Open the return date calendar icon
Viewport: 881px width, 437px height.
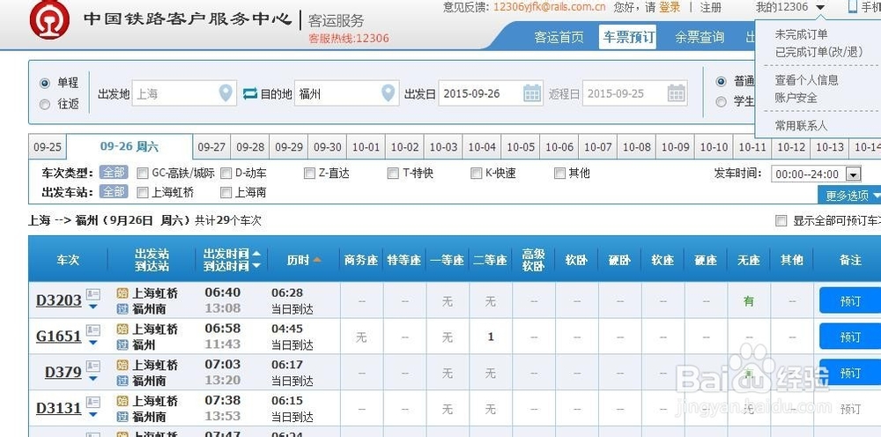pyautogui.click(x=677, y=93)
